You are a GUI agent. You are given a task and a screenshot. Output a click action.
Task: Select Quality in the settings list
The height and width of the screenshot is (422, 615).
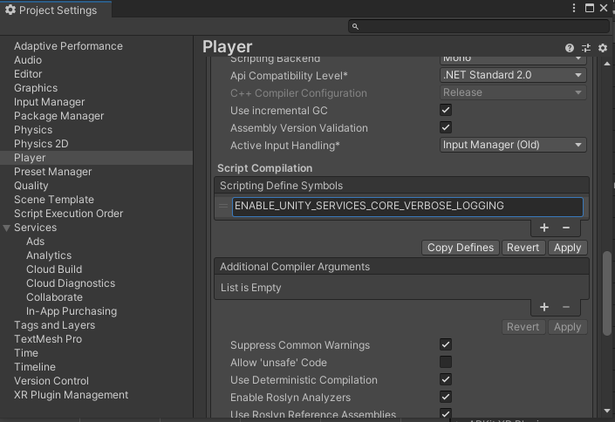tap(31, 186)
